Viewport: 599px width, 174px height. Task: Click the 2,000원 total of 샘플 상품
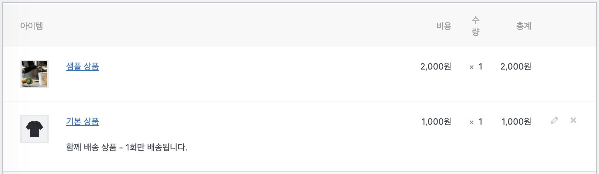tap(516, 67)
